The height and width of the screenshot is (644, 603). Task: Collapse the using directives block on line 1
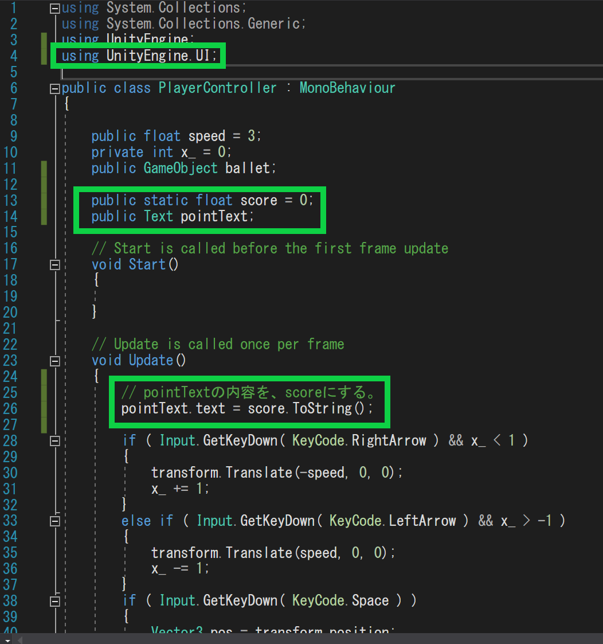click(x=55, y=8)
